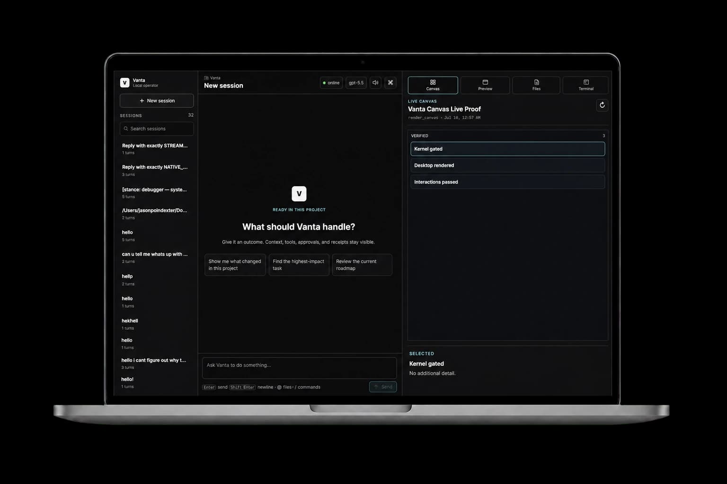Refresh the live canvas with the reload icon
The width and height of the screenshot is (727, 484).
[x=602, y=105]
